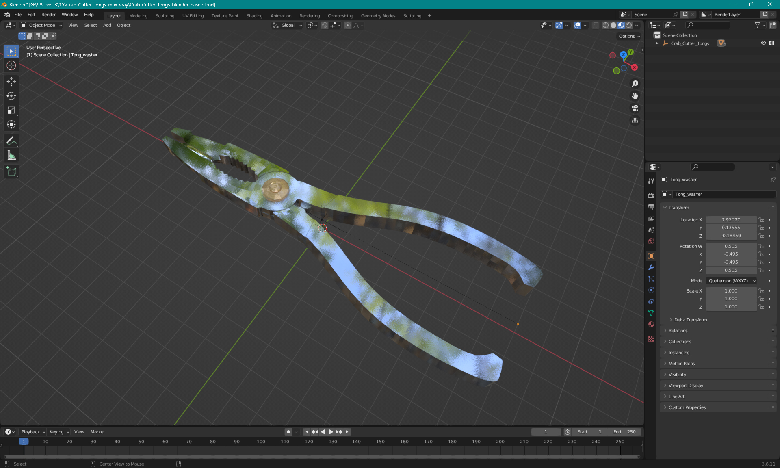Toggle the camera view icon
The height and width of the screenshot is (468, 780).
635,108
